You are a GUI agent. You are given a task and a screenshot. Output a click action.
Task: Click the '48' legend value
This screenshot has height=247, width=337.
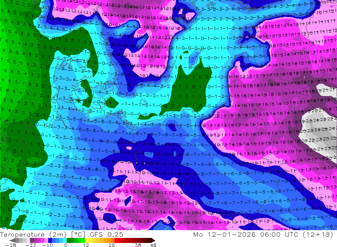pos(153,245)
